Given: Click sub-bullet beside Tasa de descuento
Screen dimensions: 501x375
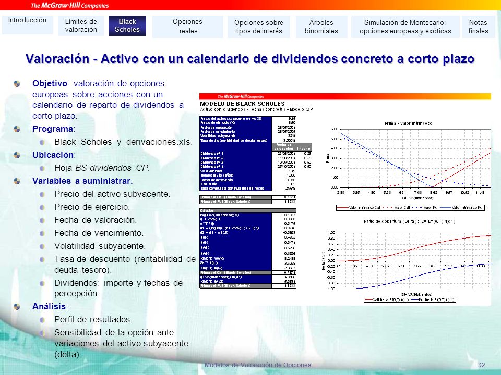Looking at the screenshot, I should pyautogui.click(x=42, y=259).
